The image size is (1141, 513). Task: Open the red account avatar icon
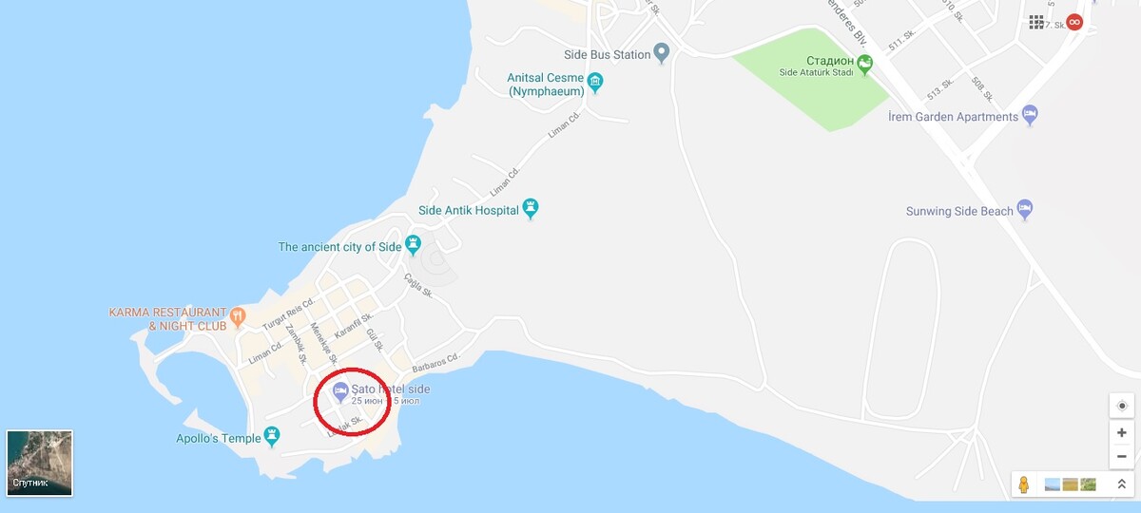click(1074, 22)
